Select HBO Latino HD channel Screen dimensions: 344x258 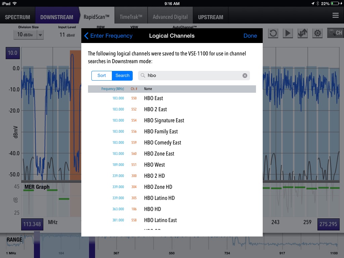(172, 198)
